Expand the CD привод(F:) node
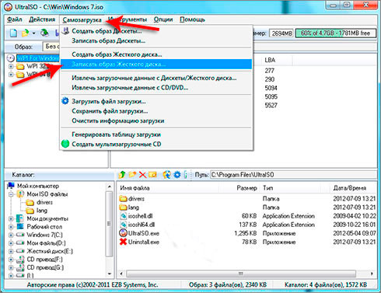The image size is (381, 293). (11, 260)
